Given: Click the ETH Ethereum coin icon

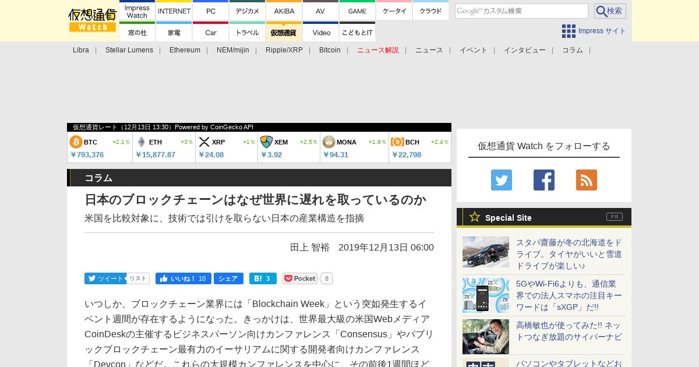Looking at the screenshot, I should [141, 142].
